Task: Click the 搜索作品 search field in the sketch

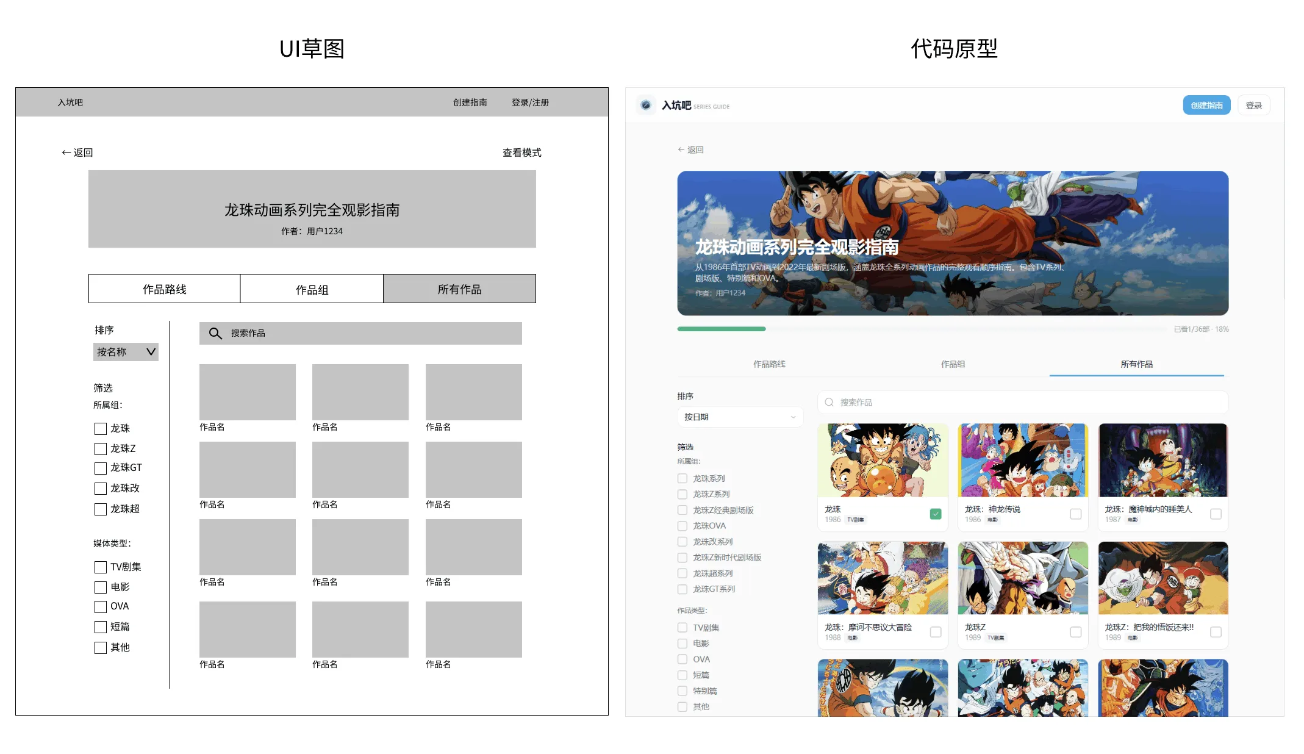Action: coord(360,333)
